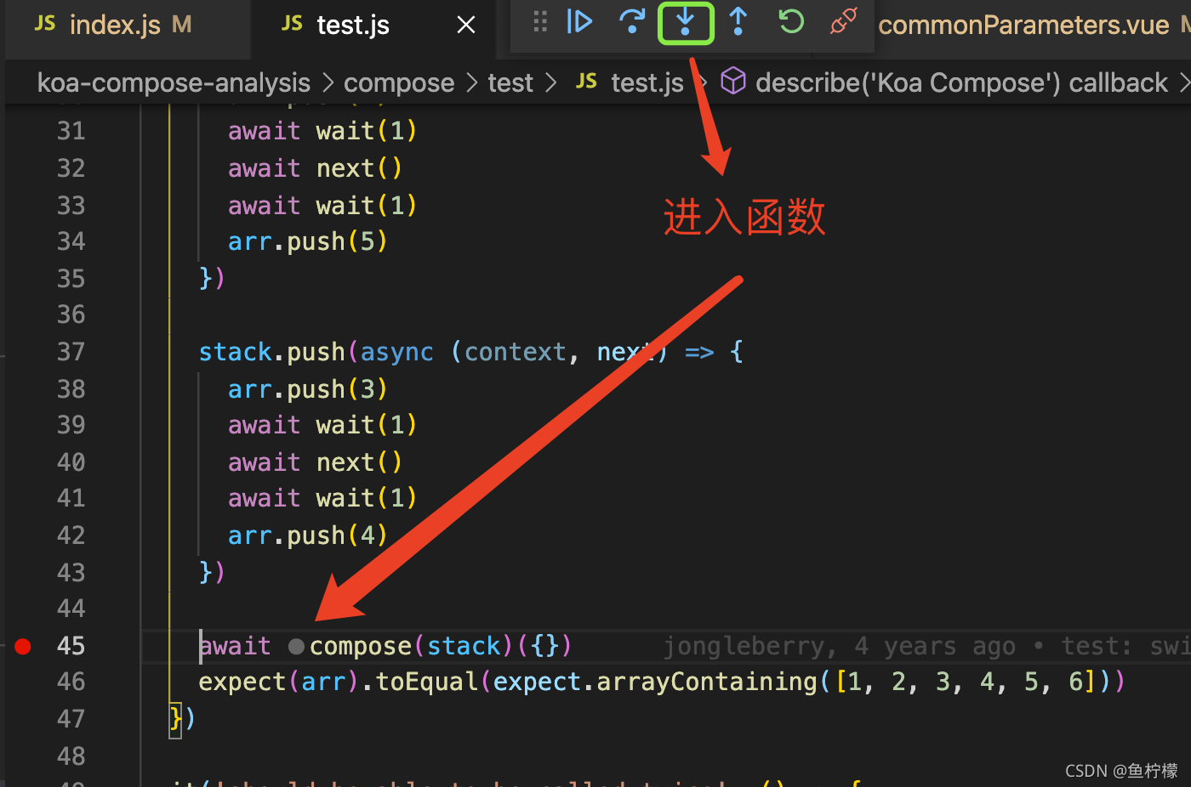Viewport: 1191px width, 787px height.
Task: Switch to the index.js tab
Action: (x=113, y=25)
